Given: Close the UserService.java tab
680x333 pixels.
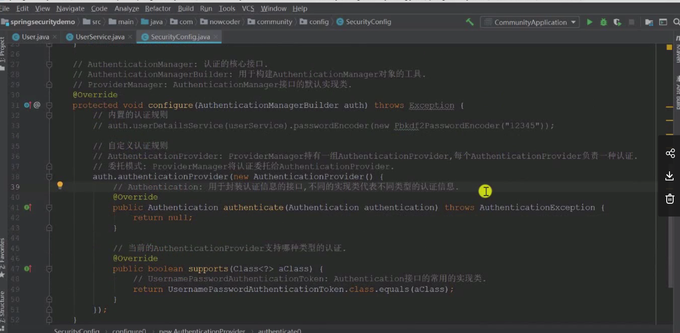Looking at the screenshot, I should click(x=130, y=37).
